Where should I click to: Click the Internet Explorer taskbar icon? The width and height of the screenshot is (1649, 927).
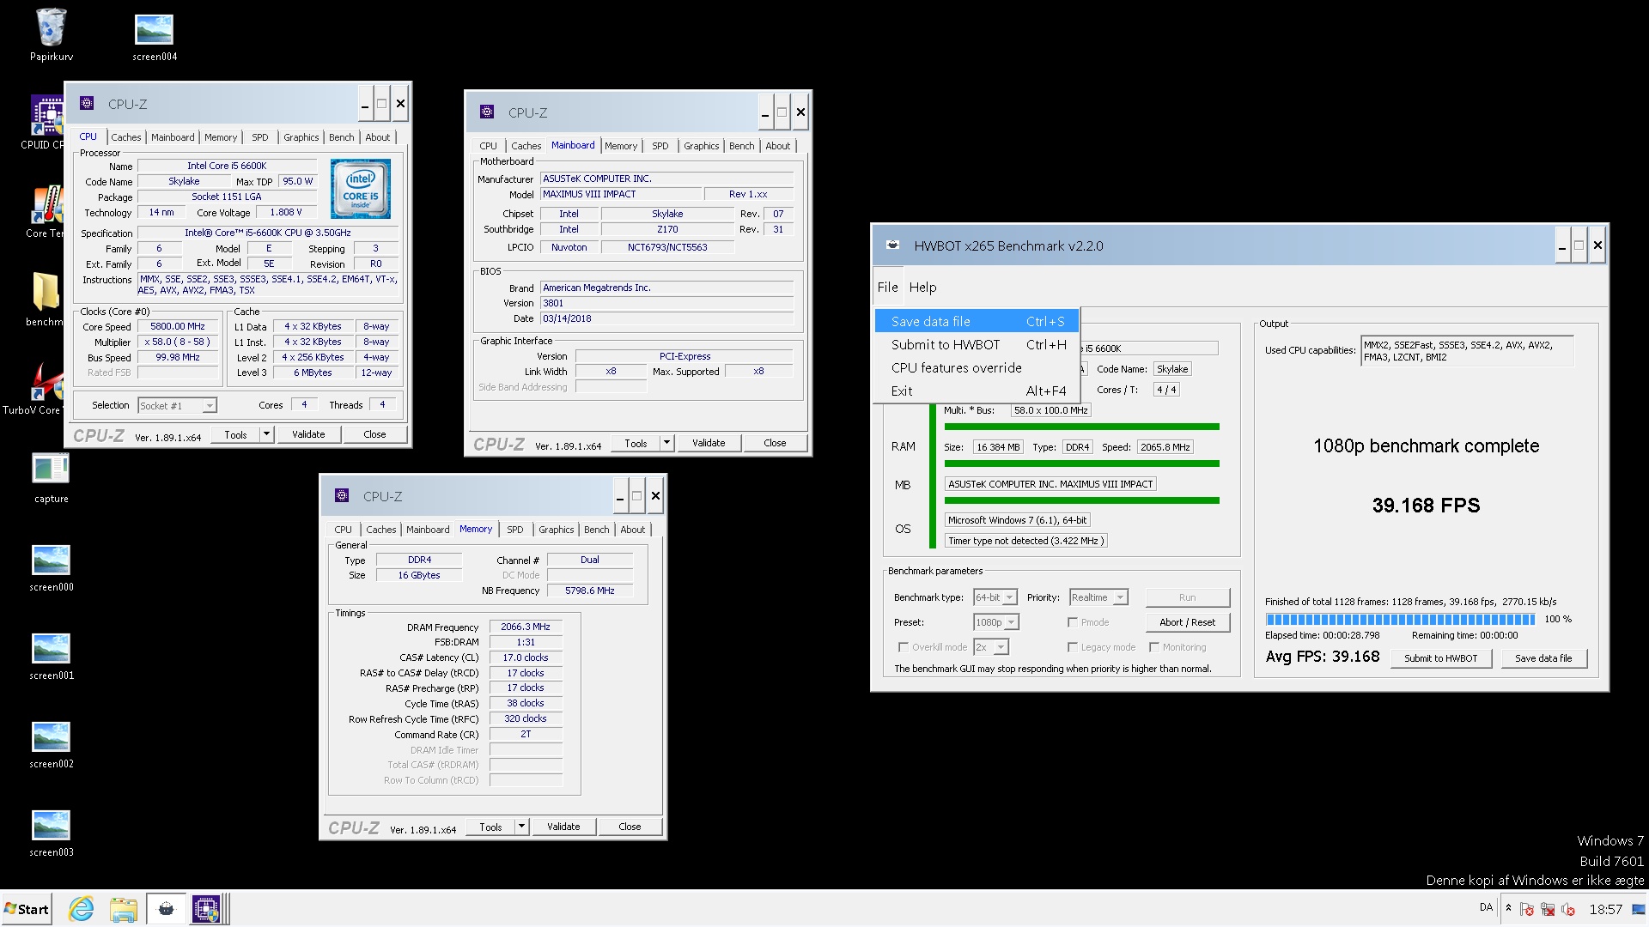click(82, 909)
